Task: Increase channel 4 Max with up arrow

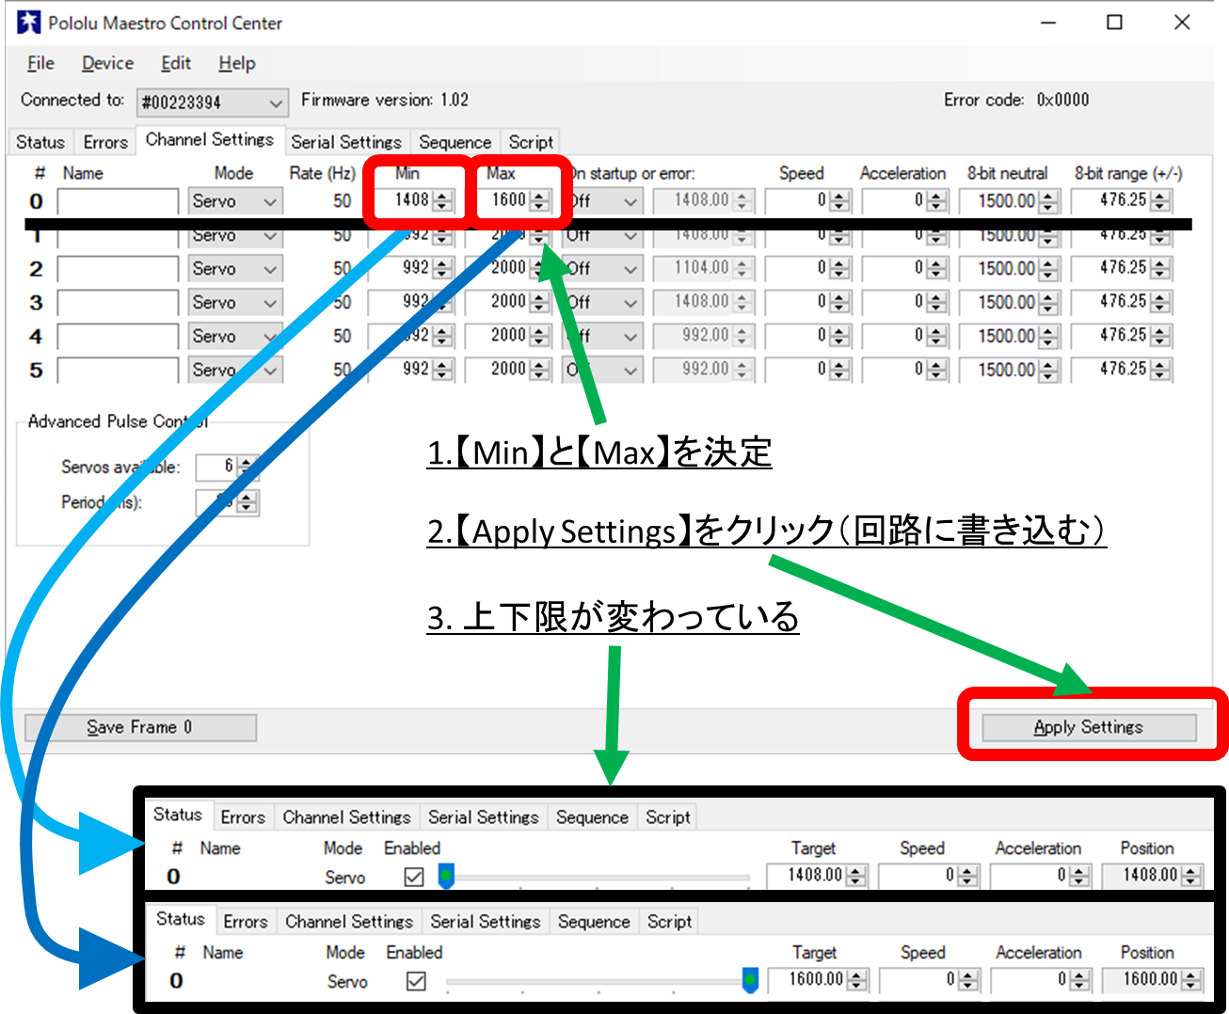Action: pyautogui.click(x=539, y=331)
